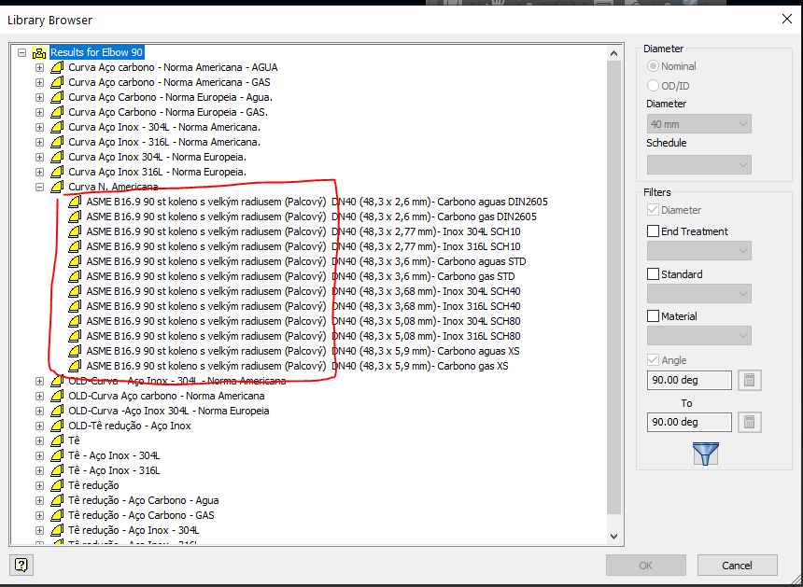Click the Results for Elbow 90 root icon
803x587 pixels.
39,52
